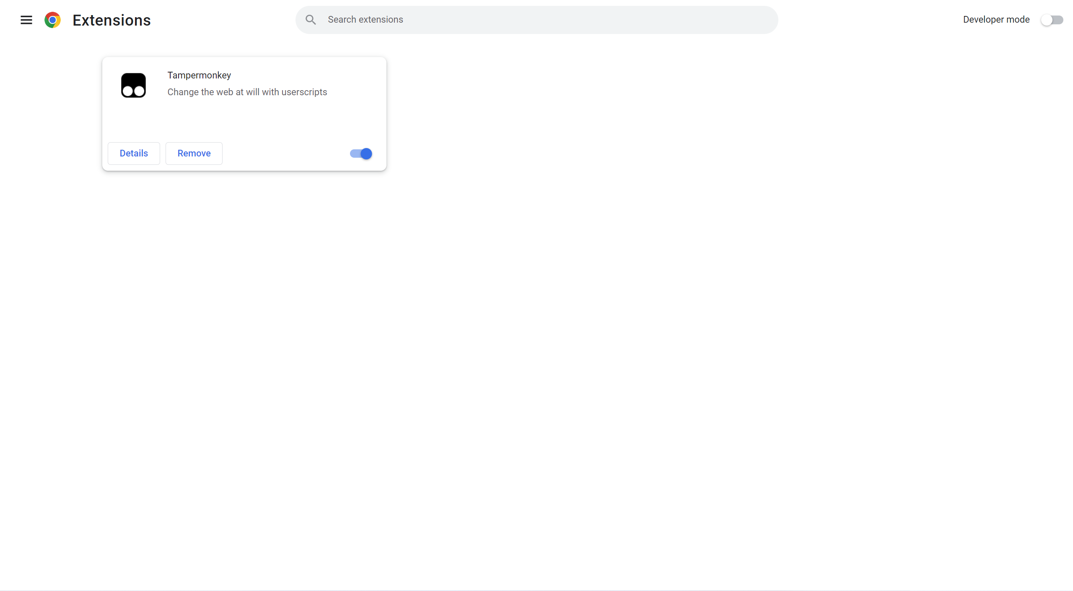The image size is (1073, 591).
Task: Open Tampermonkey Details page
Action: (x=134, y=153)
